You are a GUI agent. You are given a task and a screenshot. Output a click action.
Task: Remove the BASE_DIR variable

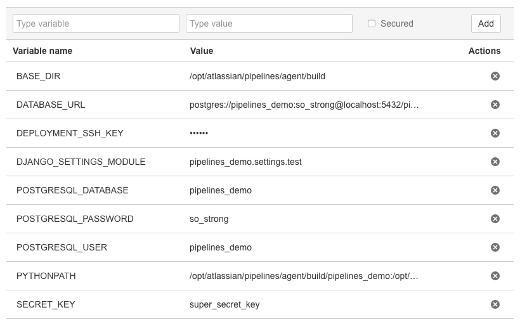[495, 76]
